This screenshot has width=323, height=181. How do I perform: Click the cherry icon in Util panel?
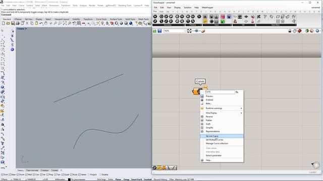coord(235,21)
